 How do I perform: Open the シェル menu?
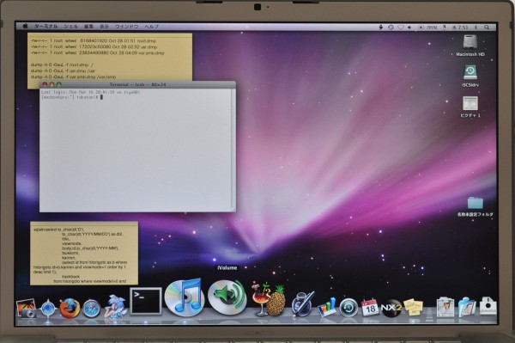pyautogui.click(x=70, y=27)
